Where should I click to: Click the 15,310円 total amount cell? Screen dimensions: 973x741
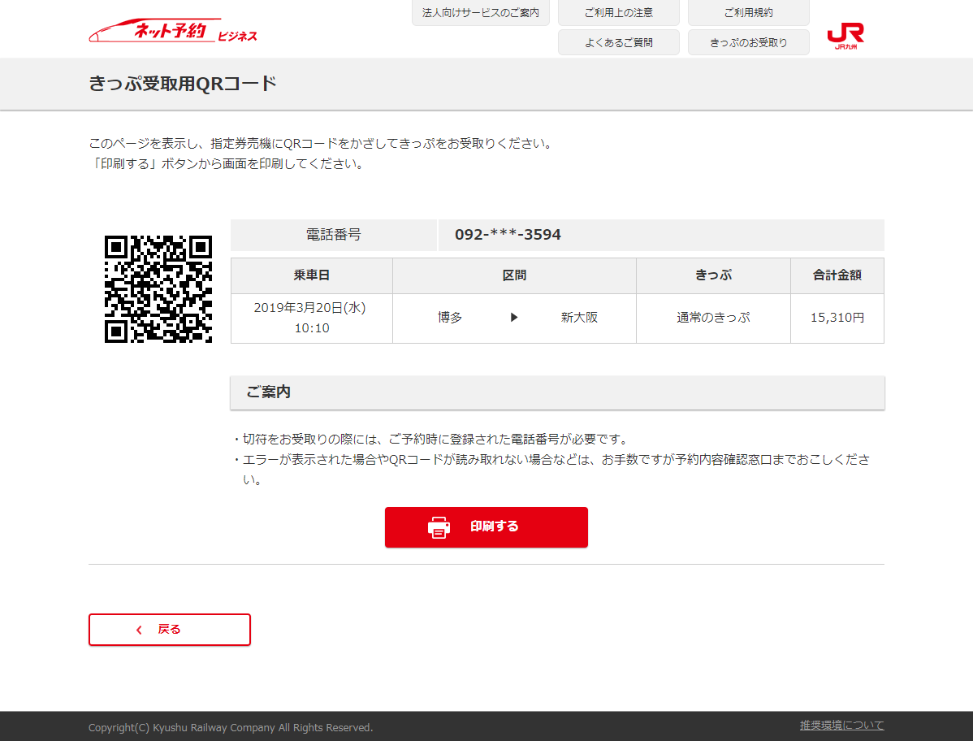837,318
